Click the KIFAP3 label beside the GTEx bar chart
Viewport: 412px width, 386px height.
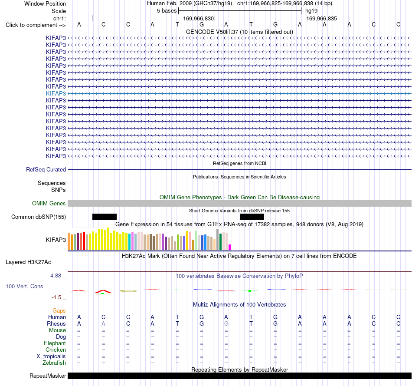click(56, 240)
